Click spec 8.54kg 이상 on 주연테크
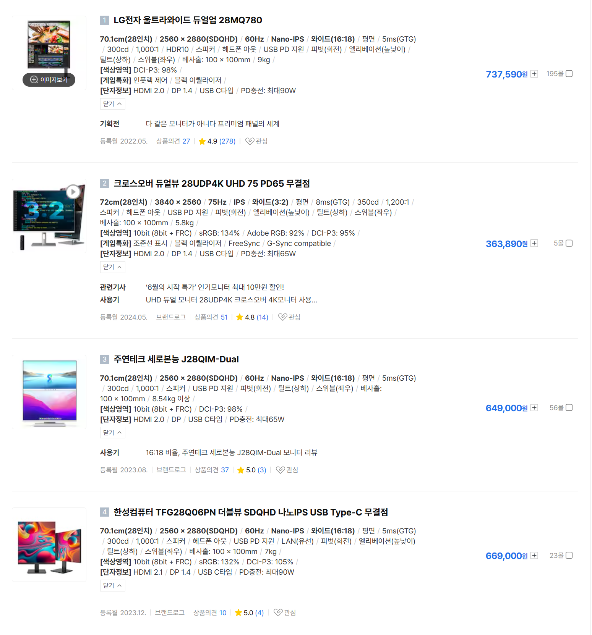The width and height of the screenshot is (592, 635). coord(171,399)
